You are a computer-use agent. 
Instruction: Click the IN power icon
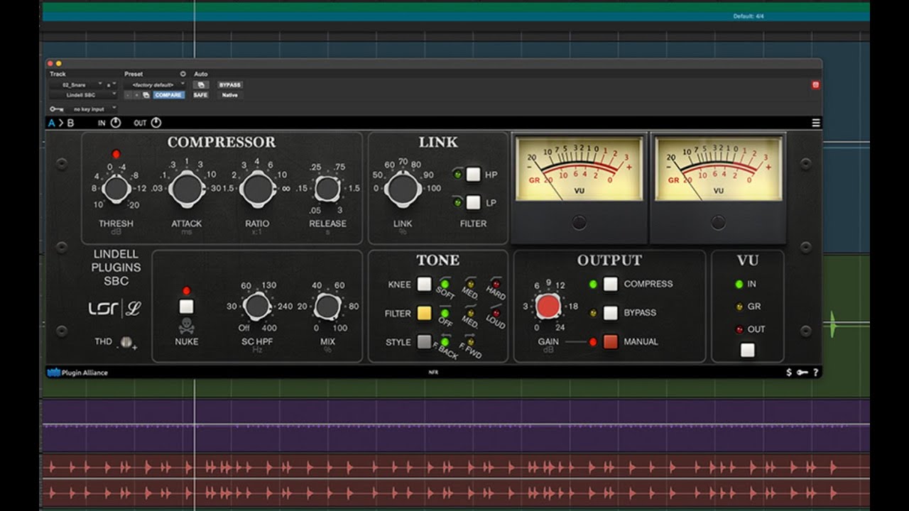coord(116,123)
